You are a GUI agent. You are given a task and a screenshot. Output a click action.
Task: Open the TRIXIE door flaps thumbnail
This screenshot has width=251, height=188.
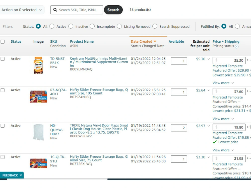pyautogui.click(x=38, y=132)
